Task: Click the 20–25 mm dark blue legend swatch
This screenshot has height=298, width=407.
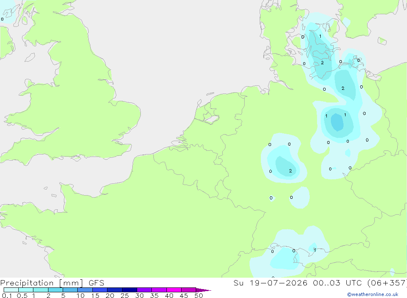Action: [x=115, y=290]
